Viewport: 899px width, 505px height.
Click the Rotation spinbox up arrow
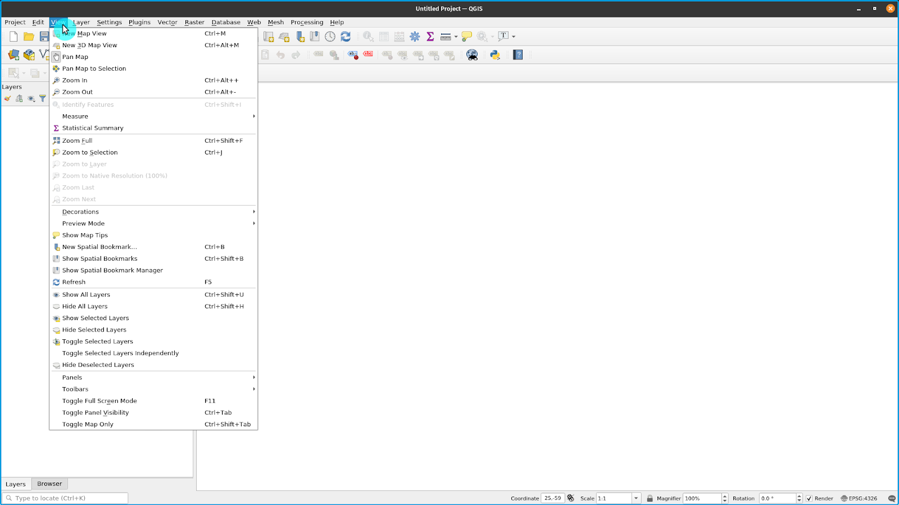[799, 496]
